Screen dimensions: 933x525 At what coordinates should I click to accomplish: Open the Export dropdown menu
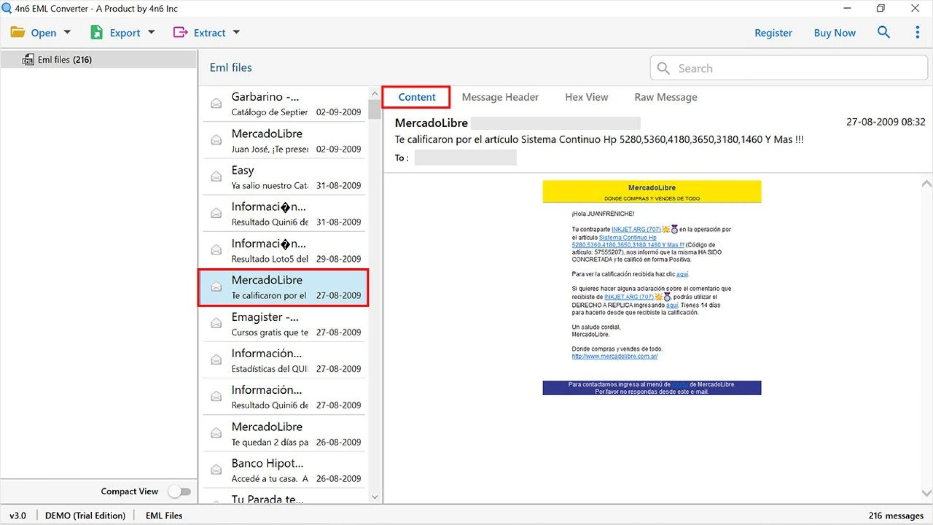[151, 33]
